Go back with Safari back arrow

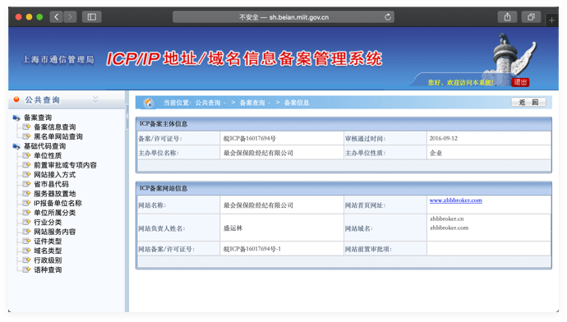(x=56, y=17)
